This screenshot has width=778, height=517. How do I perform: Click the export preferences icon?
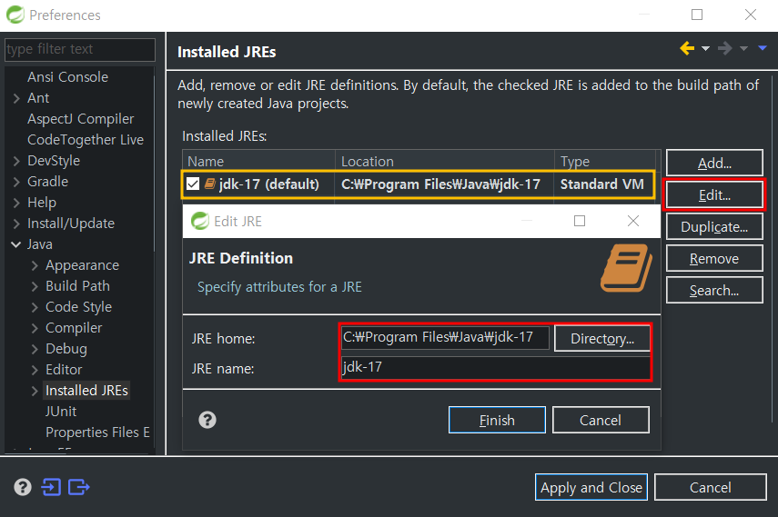pyautogui.click(x=79, y=487)
